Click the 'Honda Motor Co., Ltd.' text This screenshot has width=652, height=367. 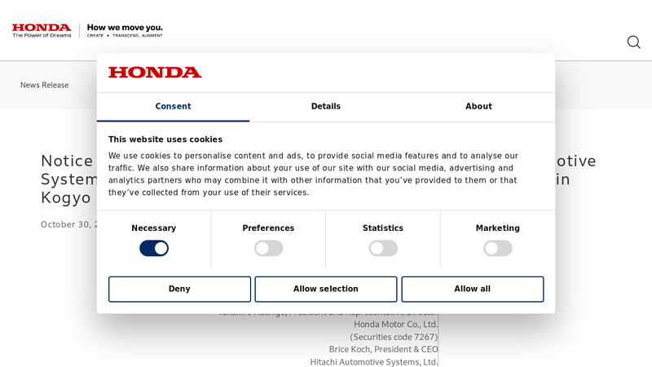395,325
